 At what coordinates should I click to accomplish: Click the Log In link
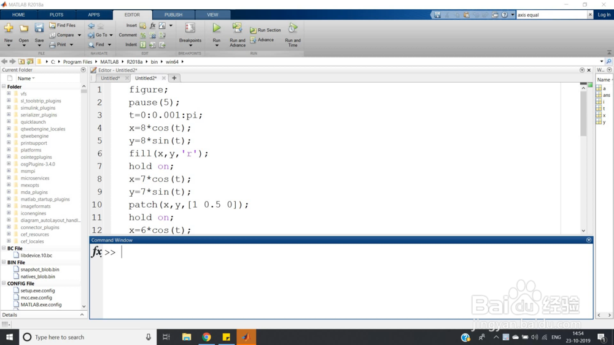(604, 15)
